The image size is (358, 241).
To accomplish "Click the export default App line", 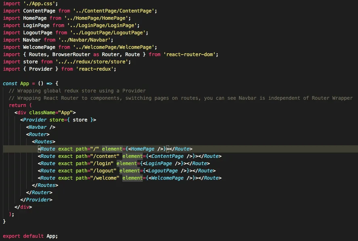I will 30,236.
